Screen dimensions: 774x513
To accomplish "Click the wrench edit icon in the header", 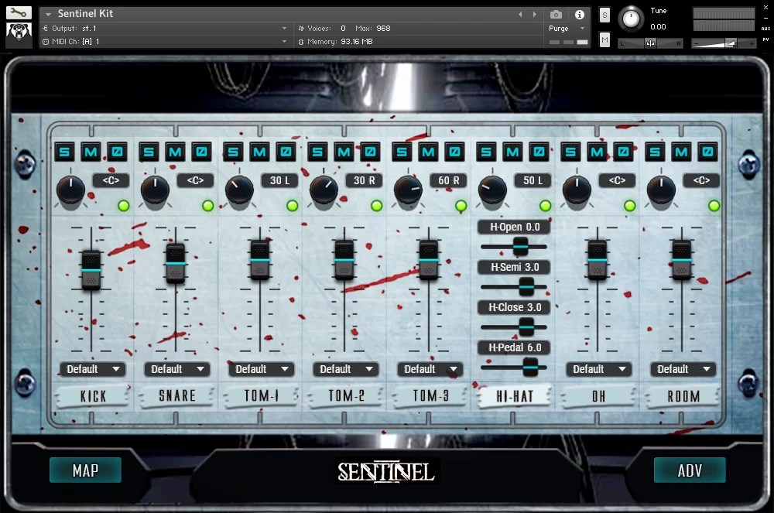I will [x=19, y=14].
